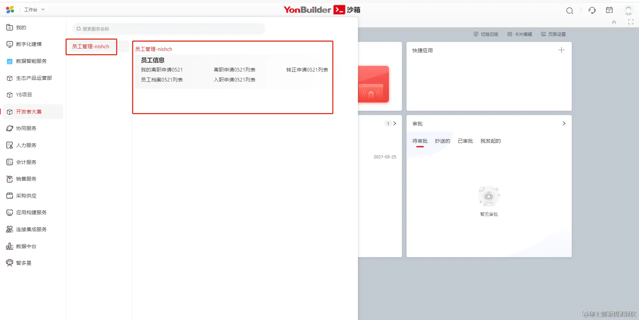
Task: Click 卡片编辑 button
Action: (x=520, y=34)
